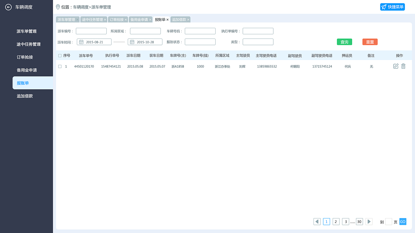The height and width of the screenshot is (233, 415).
Task: Switch to the 追加借款 tab
Action: pos(180,19)
